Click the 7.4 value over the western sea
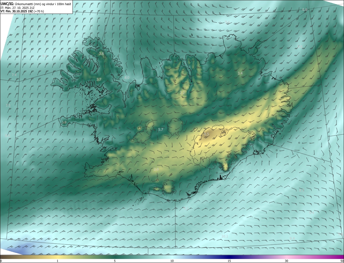The height and width of the screenshot is (263, 344). pyautogui.click(x=14, y=75)
